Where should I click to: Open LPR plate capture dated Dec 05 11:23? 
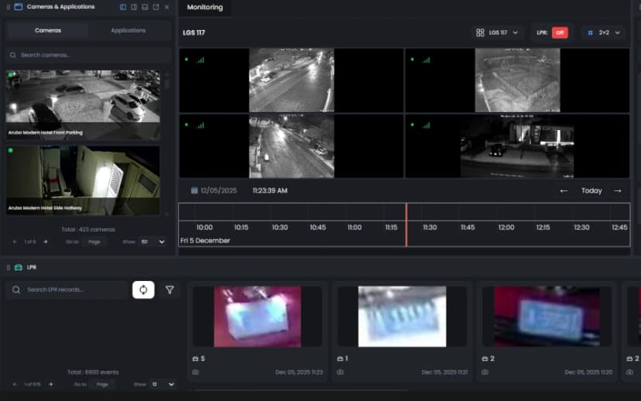tap(258, 317)
